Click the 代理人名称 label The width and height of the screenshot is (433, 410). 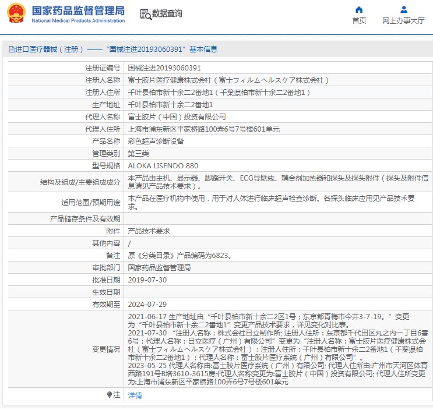click(103, 117)
